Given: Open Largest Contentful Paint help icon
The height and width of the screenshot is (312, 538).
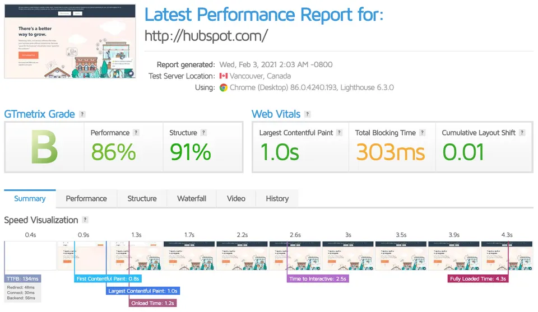Looking at the screenshot, I should [x=340, y=133].
